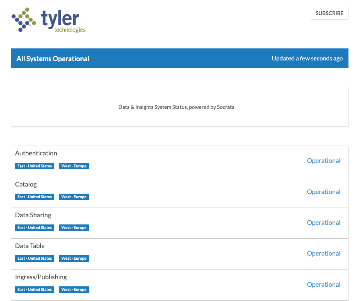Click the Operational status for Catalog
Viewport: 359px width, 301px height.
tap(324, 192)
